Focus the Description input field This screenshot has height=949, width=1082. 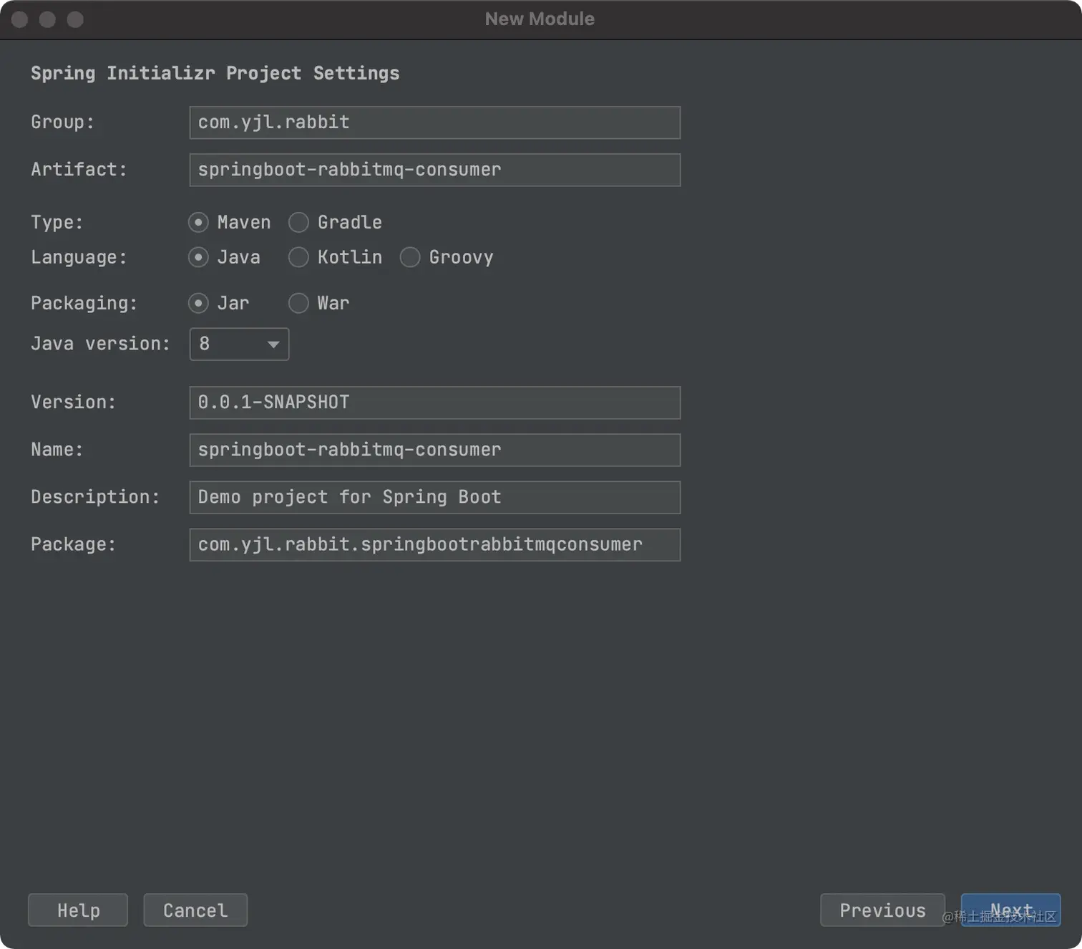click(x=434, y=497)
